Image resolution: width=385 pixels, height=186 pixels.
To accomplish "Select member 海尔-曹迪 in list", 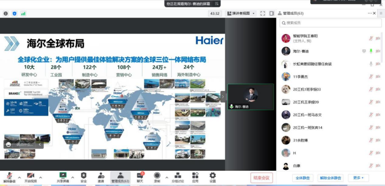I will (x=331, y=51).
